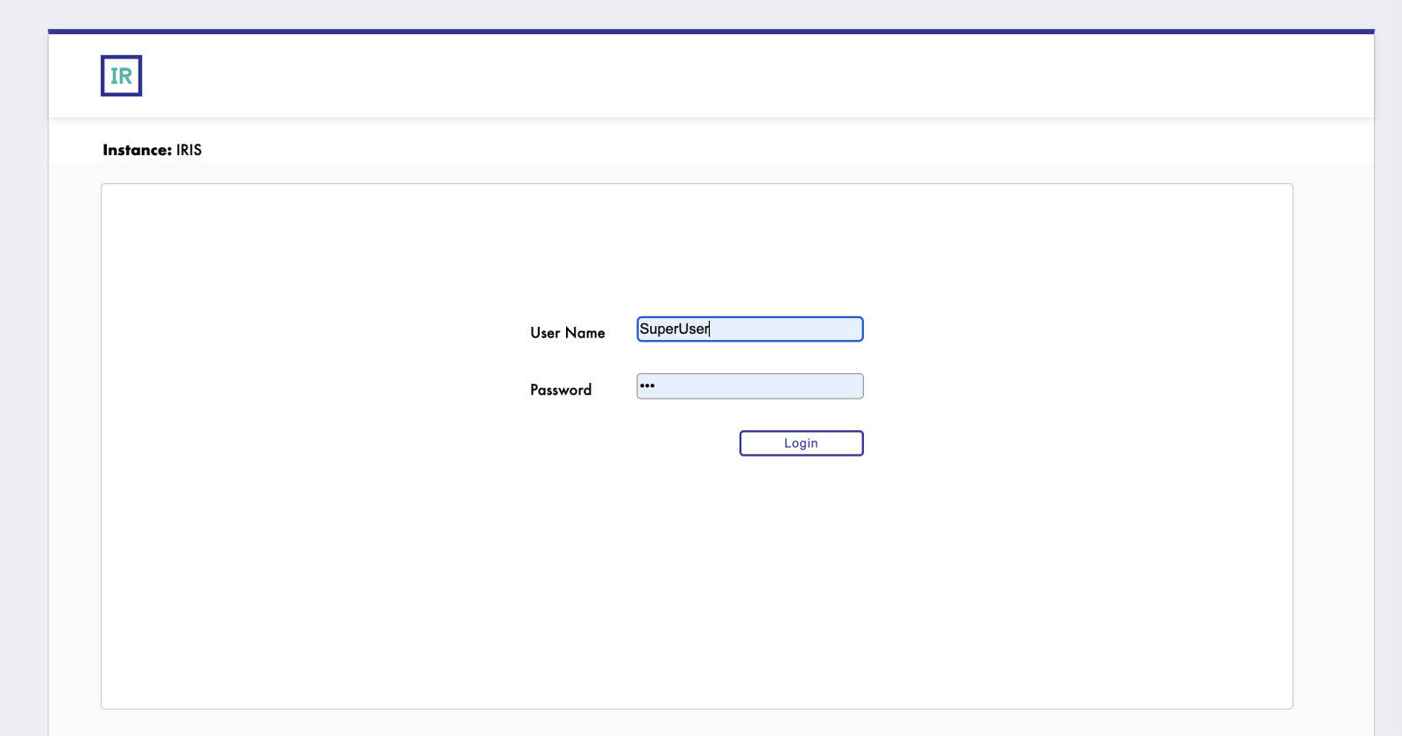Click the empty white header beside the logo
This screenshot has height=736, width=1402.
[x=701, y=76]
